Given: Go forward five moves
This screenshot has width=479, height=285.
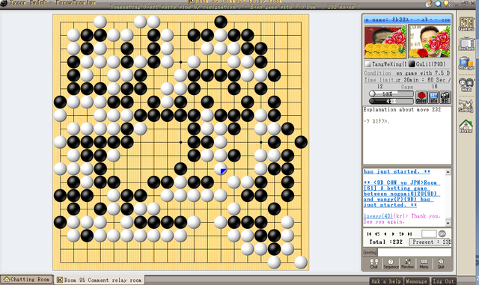Looking at the screenshot, I should 401,233.
